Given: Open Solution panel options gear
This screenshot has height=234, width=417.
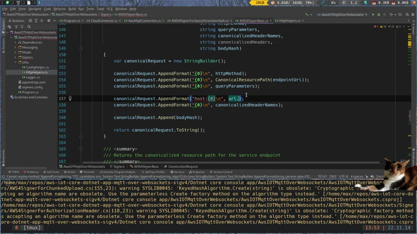Looking at the screenshot, I should [x=49, y=21].
